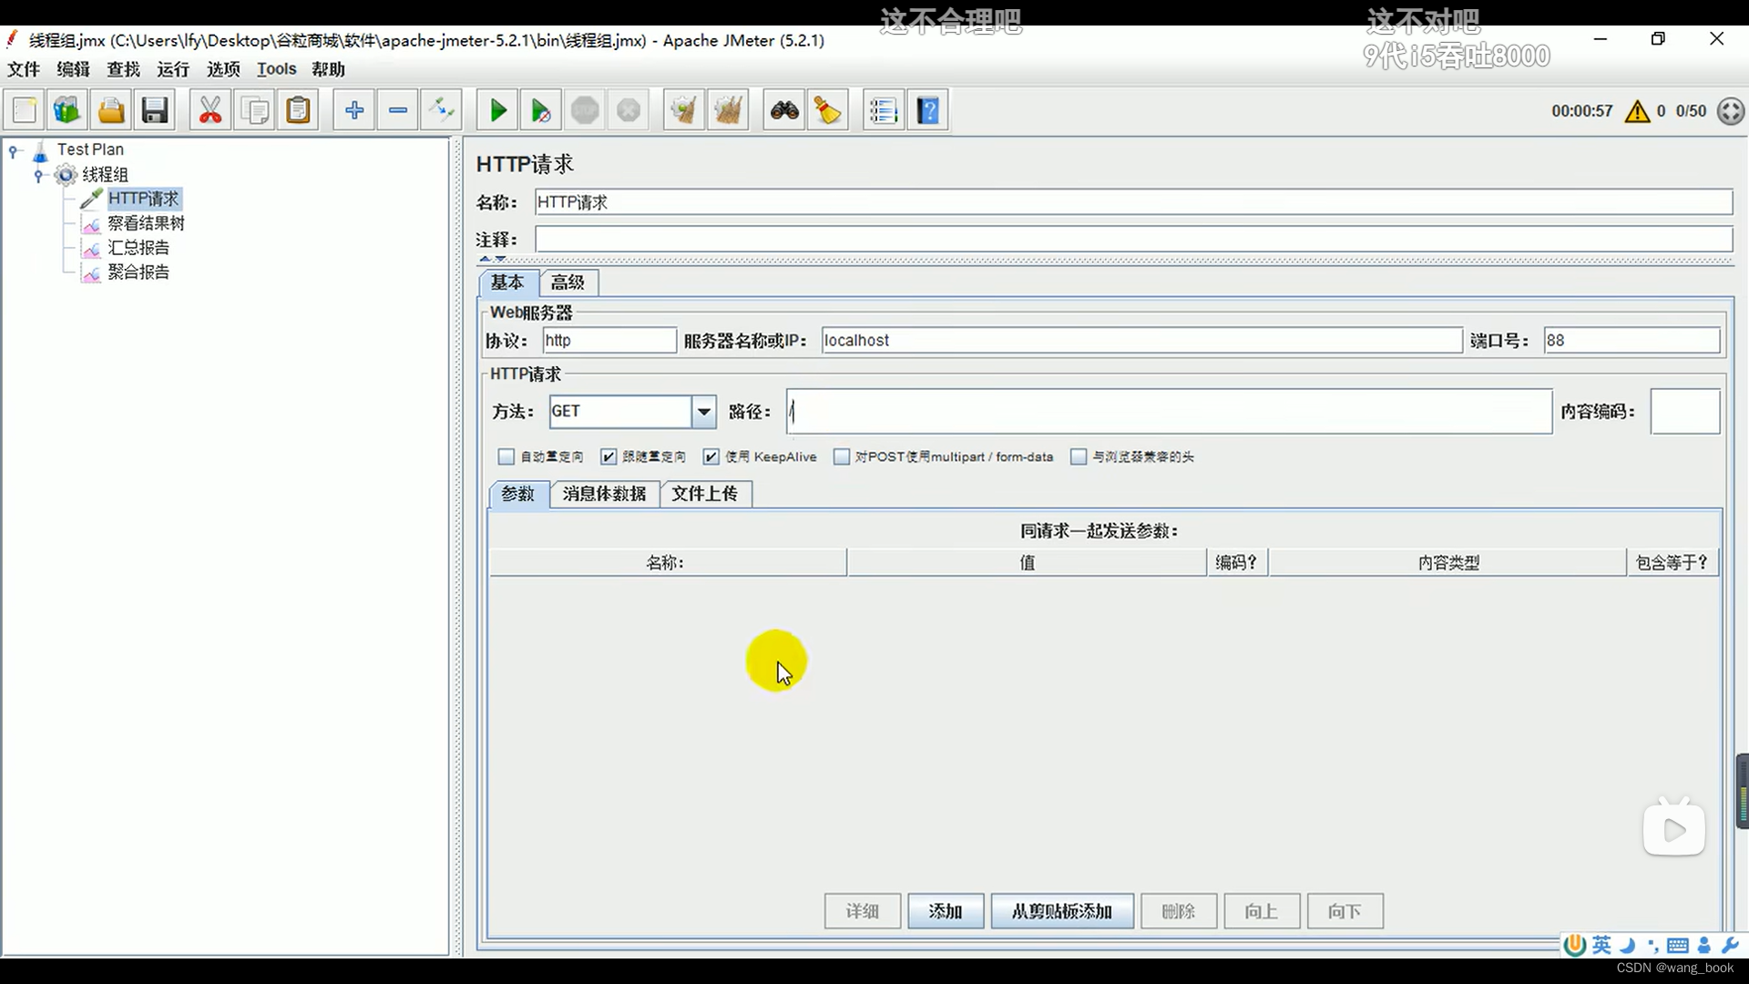Select the 基本 tab

click(x=507, y=282)
